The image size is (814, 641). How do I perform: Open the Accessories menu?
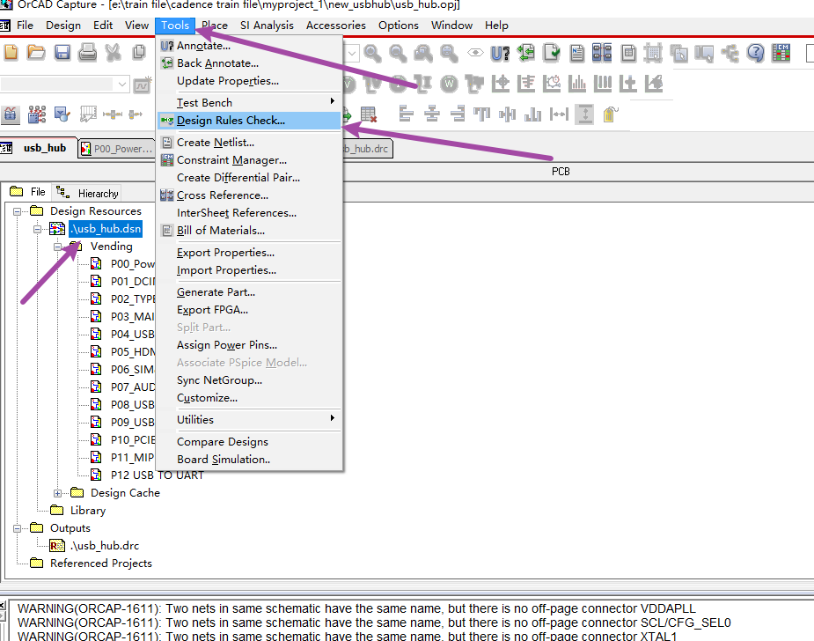[x=336, y=26]
